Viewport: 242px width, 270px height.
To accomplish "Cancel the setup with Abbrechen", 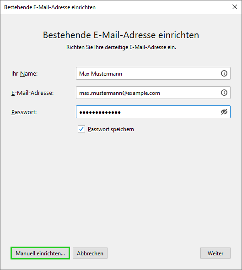I will point(90,253).
